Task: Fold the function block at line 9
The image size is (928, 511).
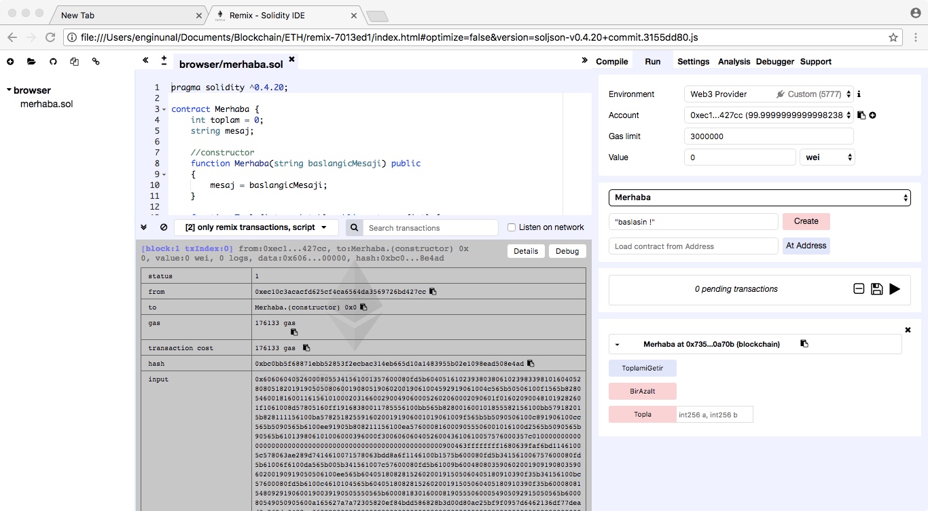Action: (164, 174)
